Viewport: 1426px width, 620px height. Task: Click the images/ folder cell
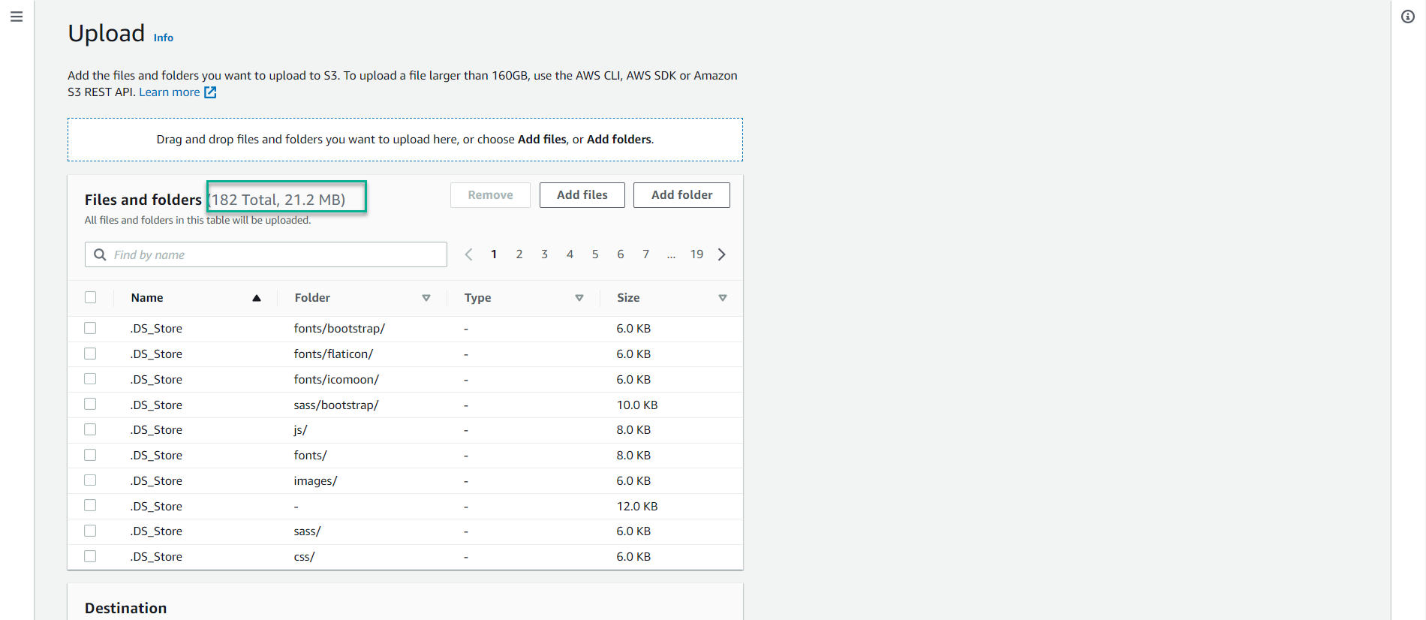[315, 481]
